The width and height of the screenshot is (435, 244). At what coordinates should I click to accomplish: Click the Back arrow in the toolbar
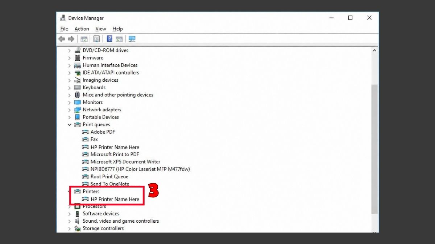pyautogui.click(x=62, y=39)
